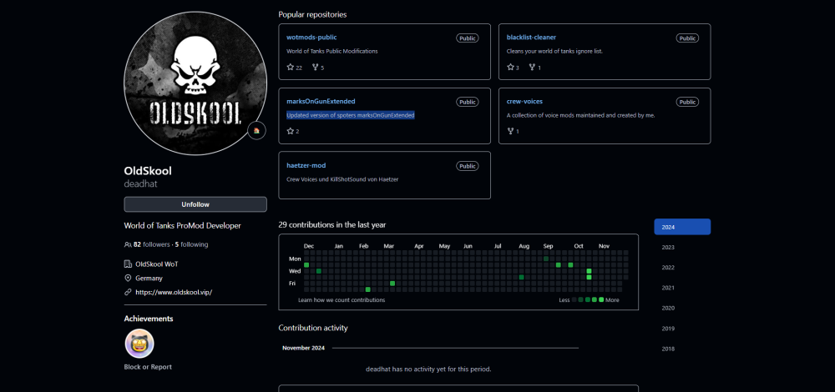
Task: Open the OldSkool skull profile avatar
Action: (195, 83)
